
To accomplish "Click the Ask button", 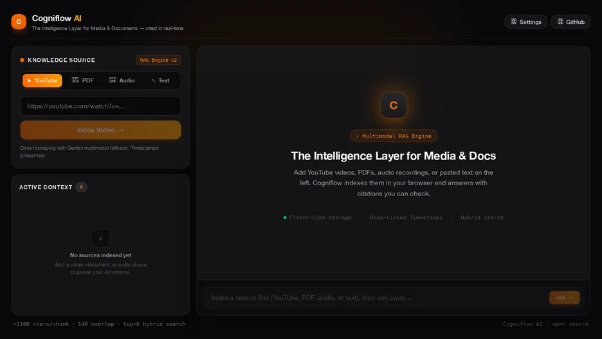I will [565, 298].
